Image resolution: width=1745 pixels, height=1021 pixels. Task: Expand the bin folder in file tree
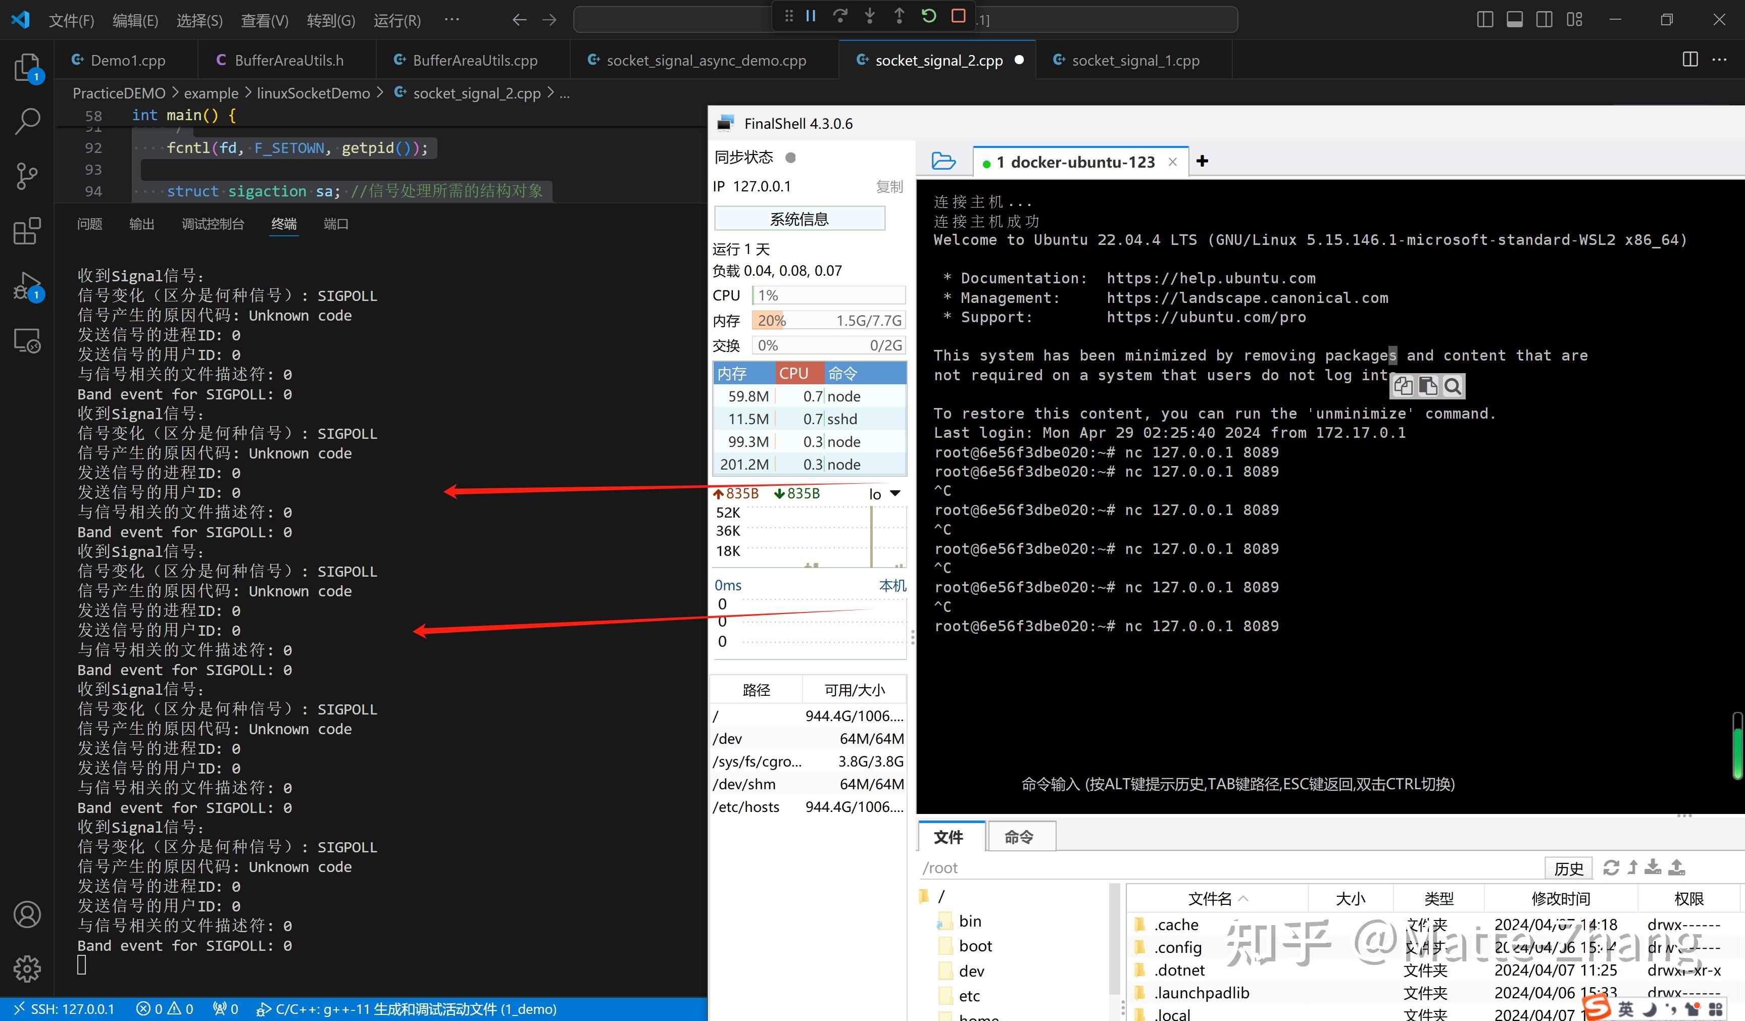click(969, 922)
